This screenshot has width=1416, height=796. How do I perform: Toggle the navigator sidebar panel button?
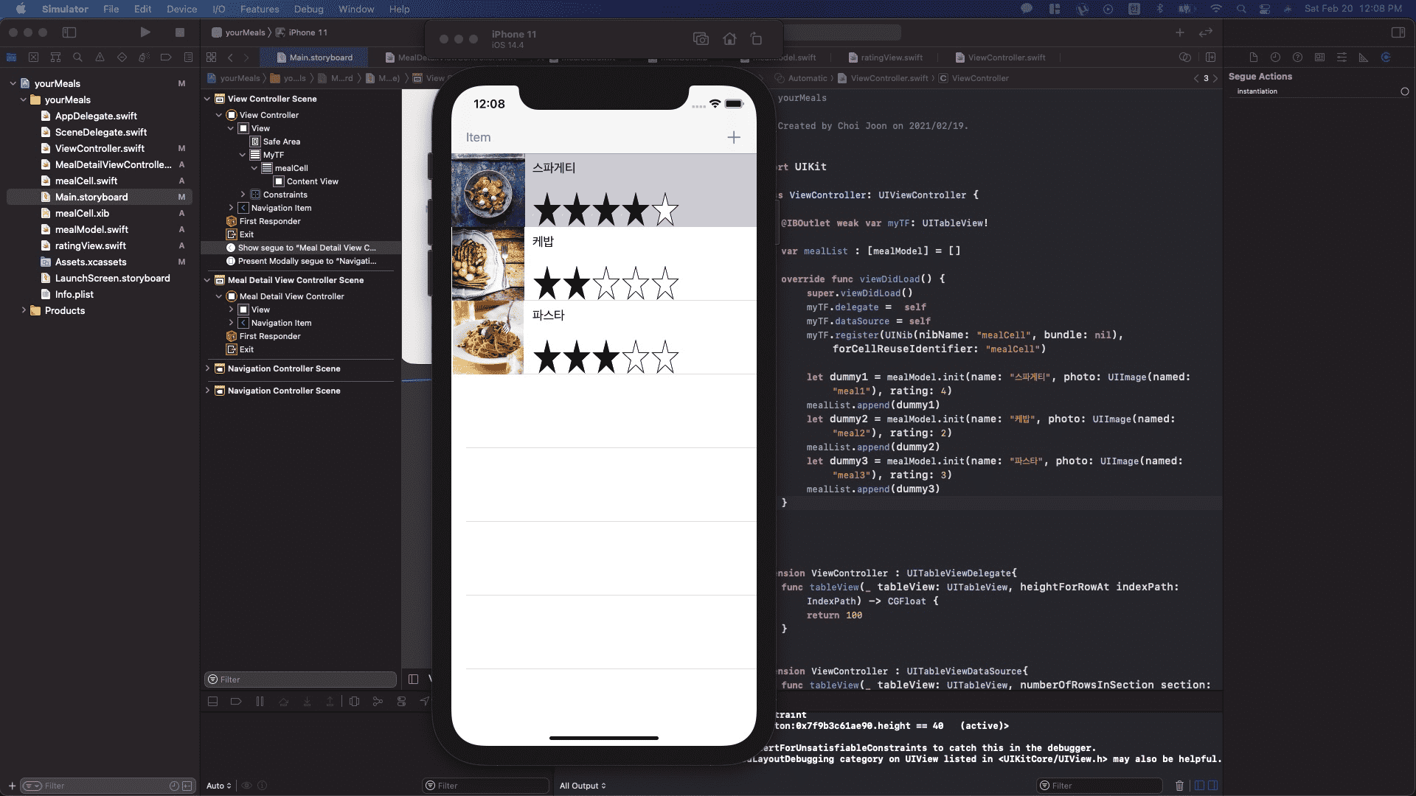(x=69, y=32)
